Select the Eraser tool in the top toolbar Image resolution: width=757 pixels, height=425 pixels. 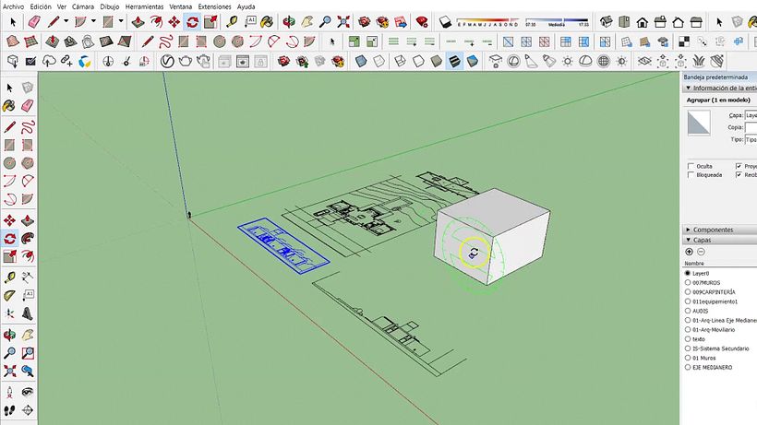coord(34,22)
